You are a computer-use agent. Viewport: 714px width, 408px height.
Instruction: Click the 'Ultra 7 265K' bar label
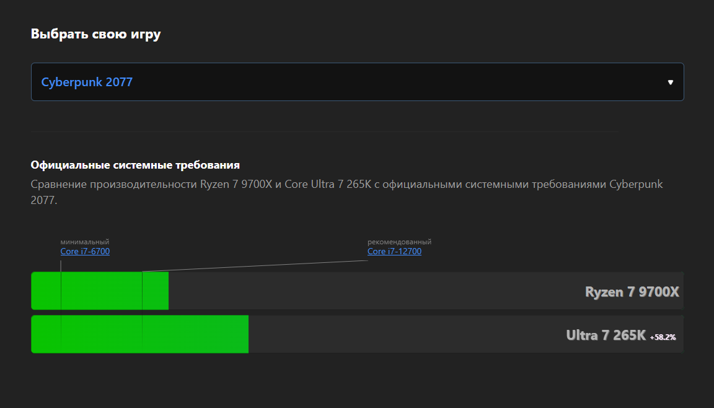point(606,335)
